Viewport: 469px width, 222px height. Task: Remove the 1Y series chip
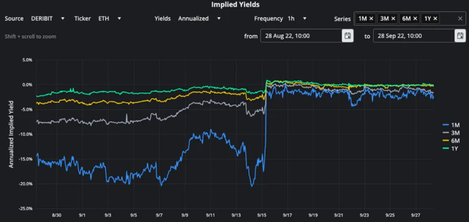(435, 19)
